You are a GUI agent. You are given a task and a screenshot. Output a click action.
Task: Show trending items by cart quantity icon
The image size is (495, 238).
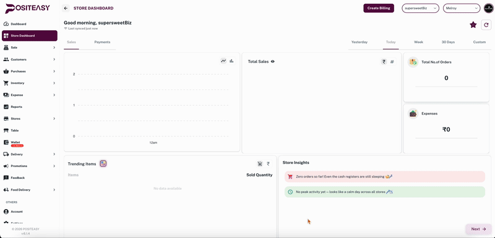(x=260, y=164)
